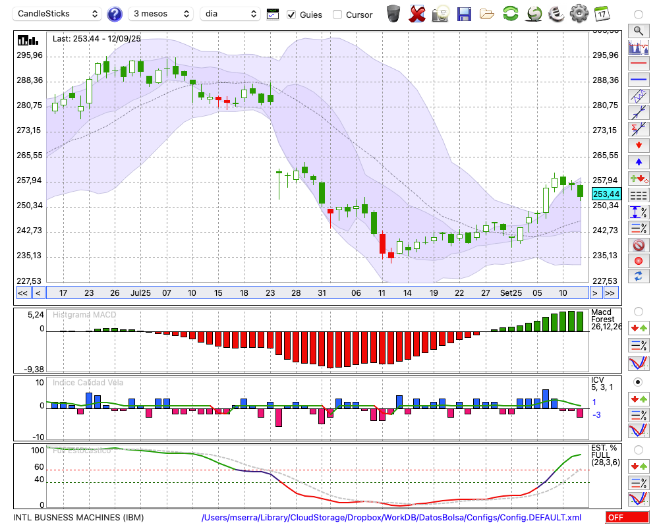The image size is (659, 527).
Task: Jump to start with << button
Action: pyautogui.click(x=22, y=293)
